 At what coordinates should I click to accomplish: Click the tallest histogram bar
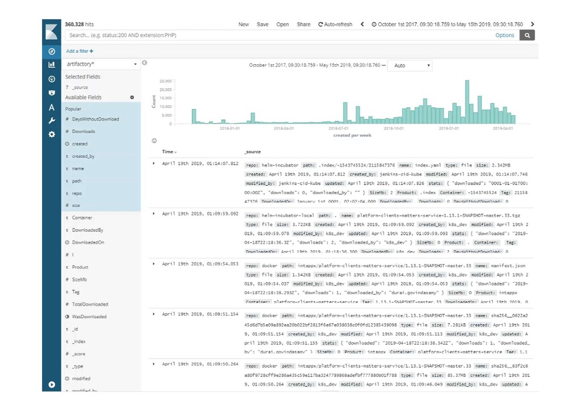pyautogui.click(x=467, y=102)
